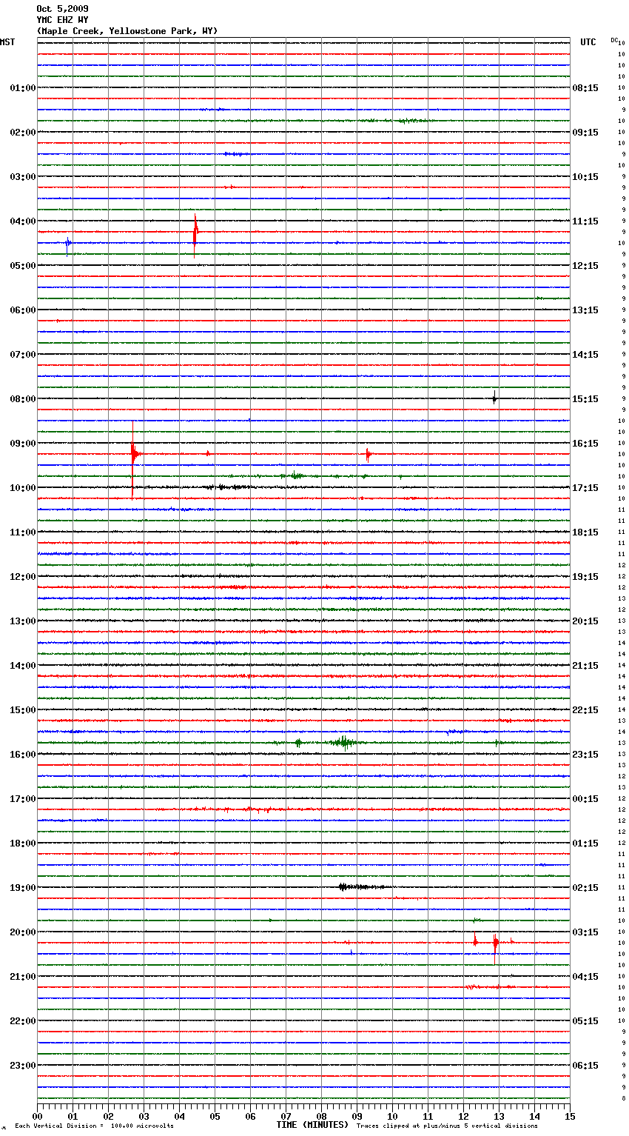Click the UTC "18:15" row label
Screen dimensions: 629x1136
[x=585, y=532]
